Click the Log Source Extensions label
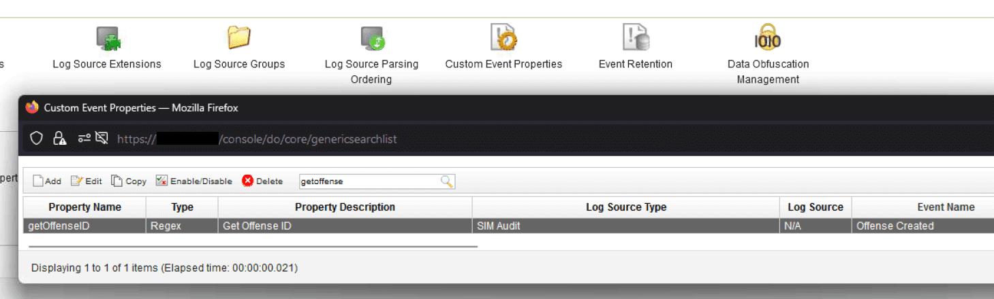 tap(107, 64)
